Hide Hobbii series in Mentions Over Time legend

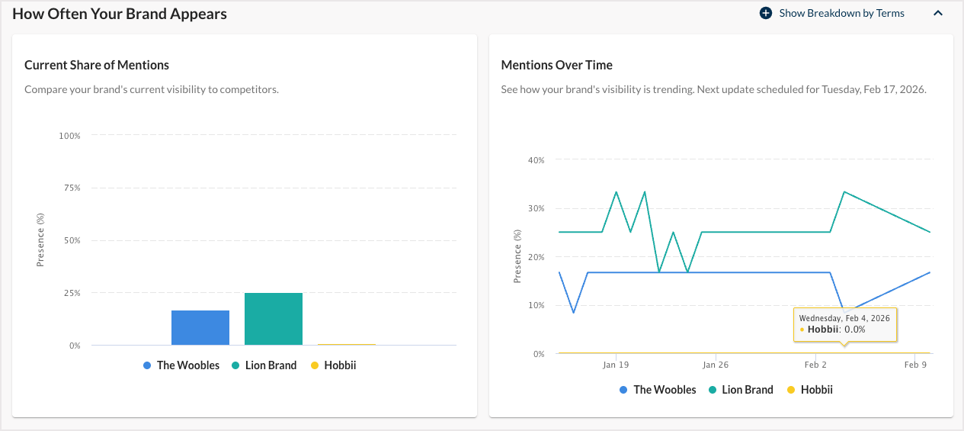click(816, 390)
